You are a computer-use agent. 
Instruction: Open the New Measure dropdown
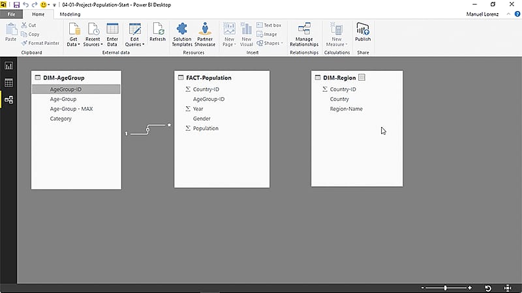pyautogui.click(x=337, y=35)
